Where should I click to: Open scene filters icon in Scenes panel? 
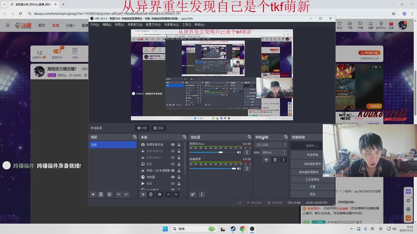tap(109, 194)
